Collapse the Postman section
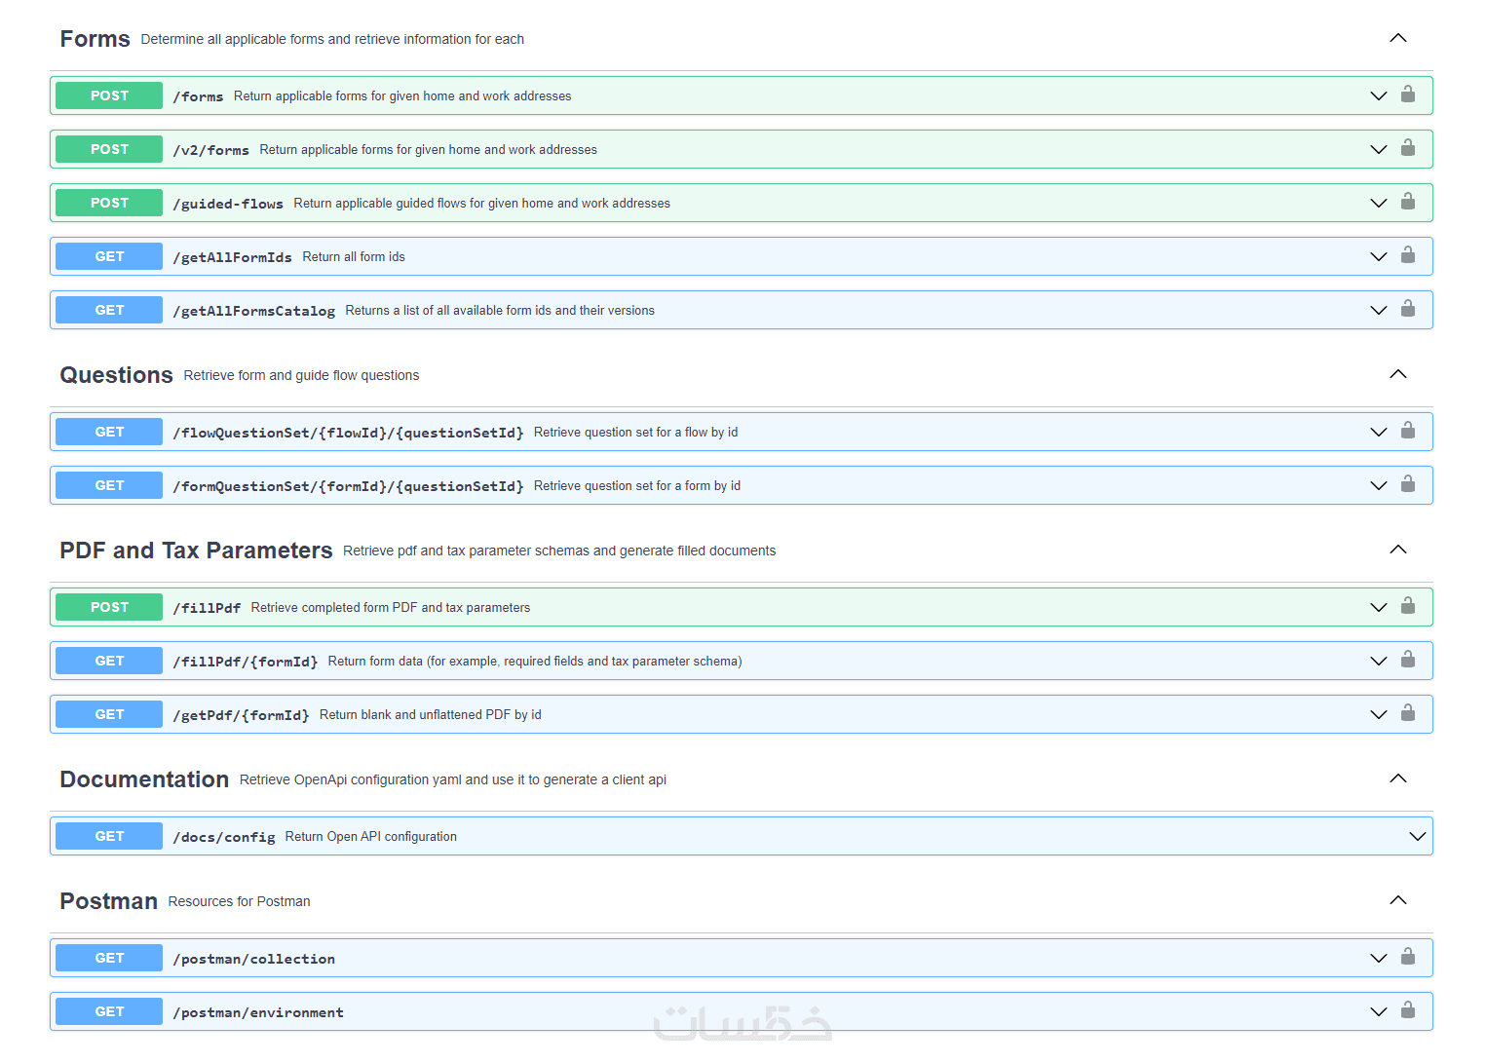The image size is (1486, 1063). click(1398, 900)
